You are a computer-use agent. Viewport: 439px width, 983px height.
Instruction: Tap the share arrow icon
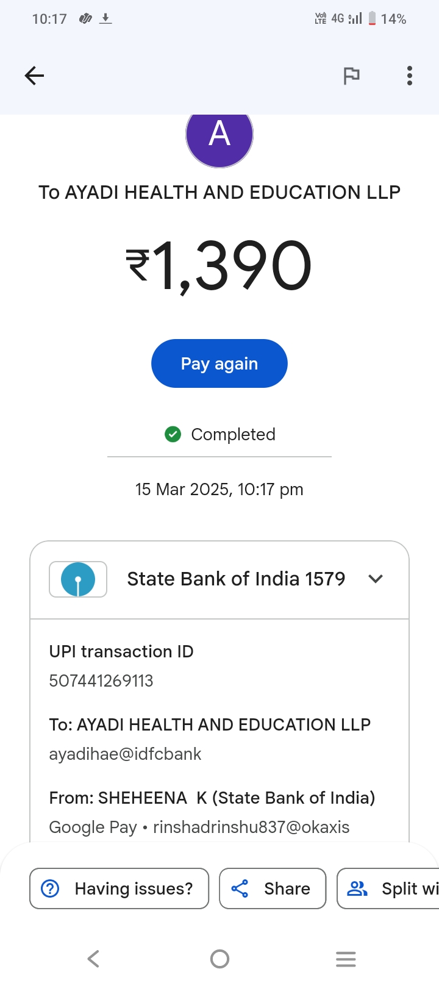coord(240,888)
